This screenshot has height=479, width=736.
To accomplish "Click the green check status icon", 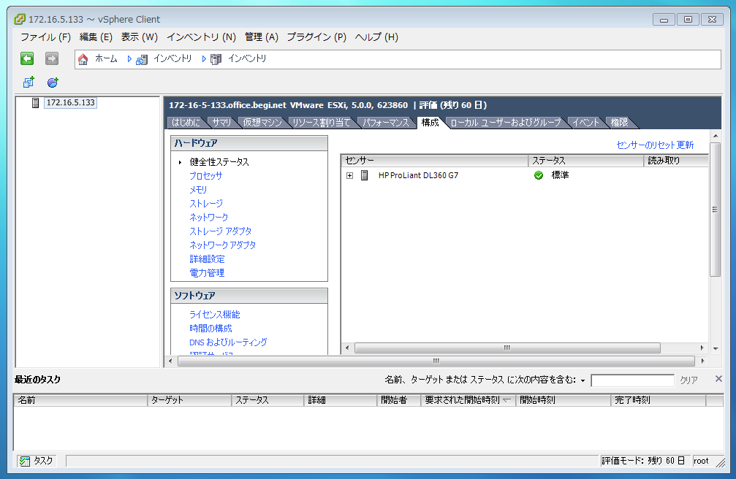I will click(539, 175).
